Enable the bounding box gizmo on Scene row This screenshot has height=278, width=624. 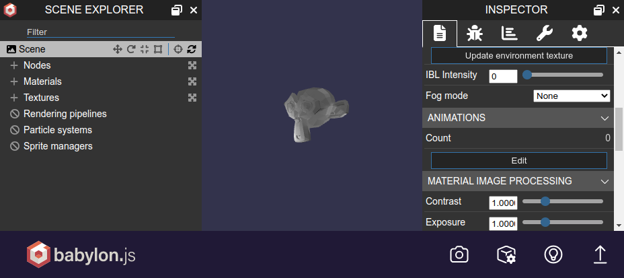click(158, 49)
